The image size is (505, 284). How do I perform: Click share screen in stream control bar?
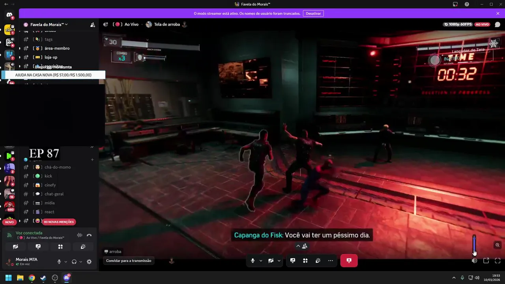(293, 261)
